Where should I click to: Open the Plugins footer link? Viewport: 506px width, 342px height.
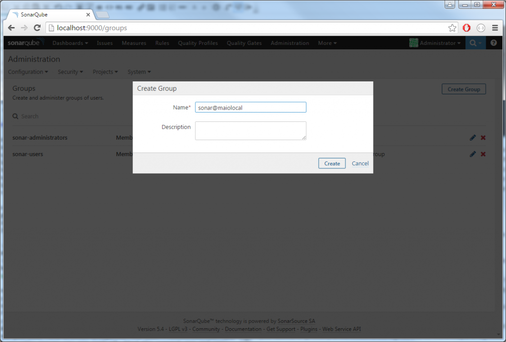click(309, 329)
